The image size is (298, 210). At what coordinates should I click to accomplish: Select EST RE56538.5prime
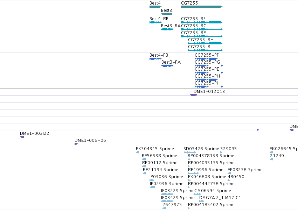144,159
